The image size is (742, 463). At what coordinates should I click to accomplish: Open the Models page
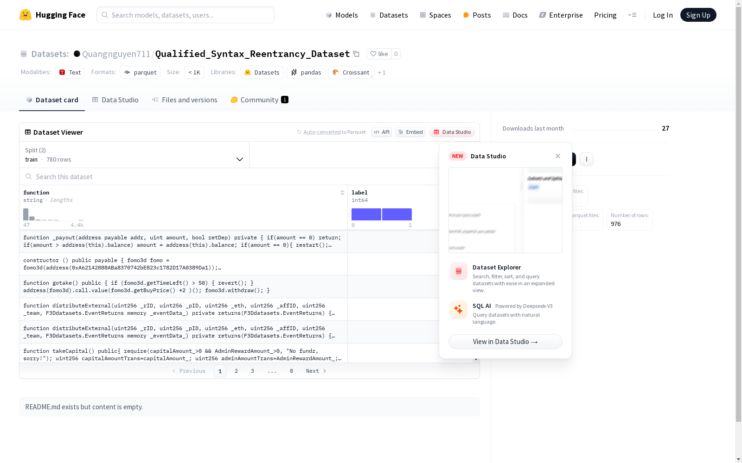pos(342,15)
